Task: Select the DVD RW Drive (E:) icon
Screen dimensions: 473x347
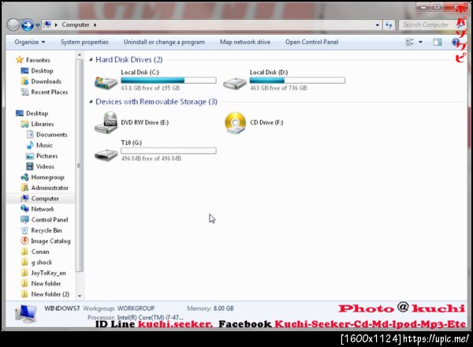Action: [x=106, y=122]
